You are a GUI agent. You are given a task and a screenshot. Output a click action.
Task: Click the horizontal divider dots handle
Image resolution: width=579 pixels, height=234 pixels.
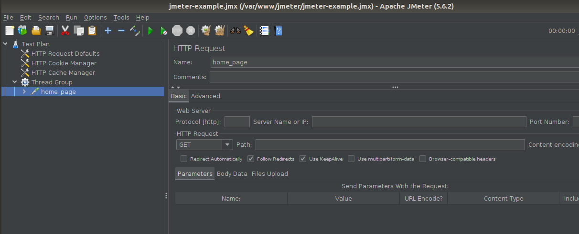395,87
